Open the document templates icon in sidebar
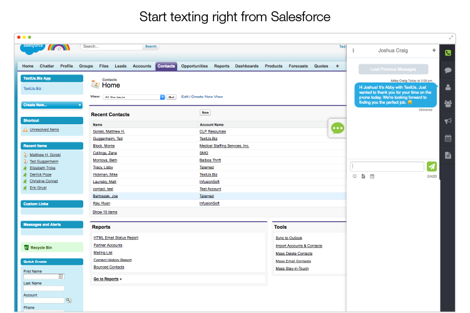The height and width of the screenshot is (313, 470). tap(448, 156)
